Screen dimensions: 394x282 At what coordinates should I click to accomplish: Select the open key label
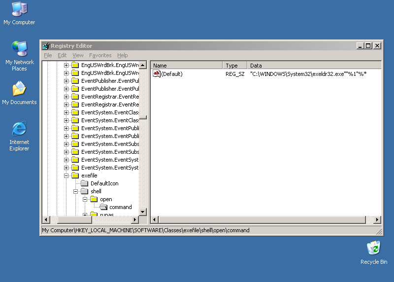point(106,199)
